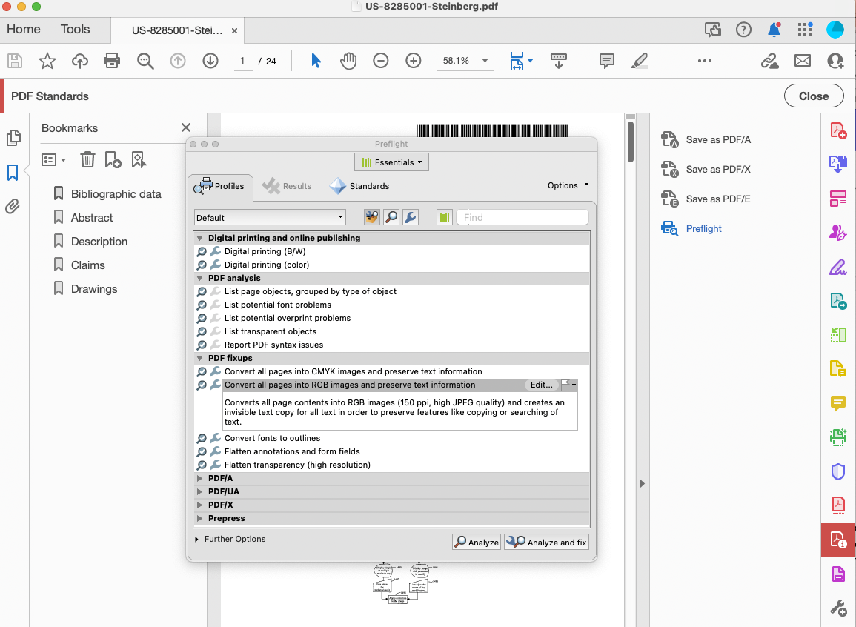Add a comment with note icon
This screenshot has width=856, height=627.
[x=606, y=61]
